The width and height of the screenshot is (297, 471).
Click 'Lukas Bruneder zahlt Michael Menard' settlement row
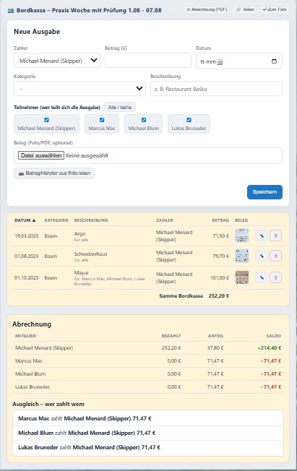tap(148, 447)
